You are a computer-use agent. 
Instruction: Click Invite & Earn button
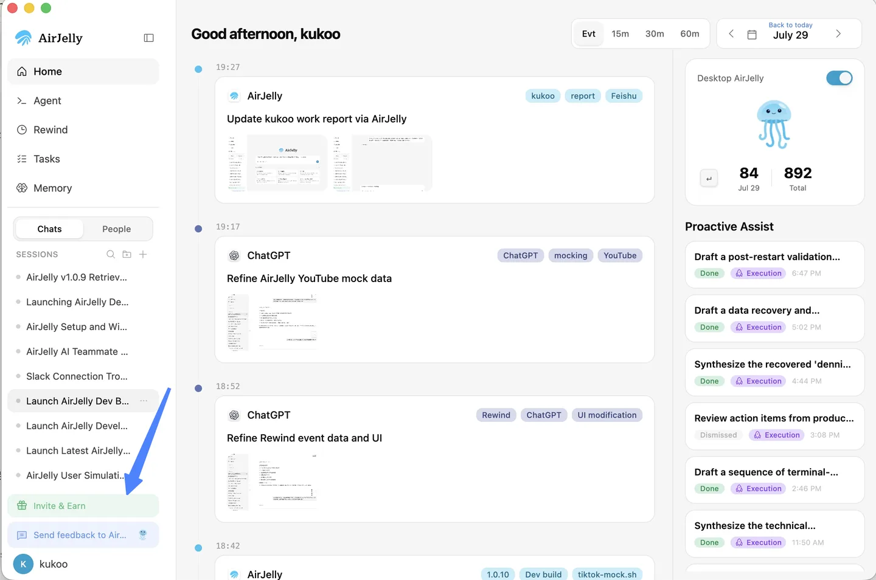point(83,506)
